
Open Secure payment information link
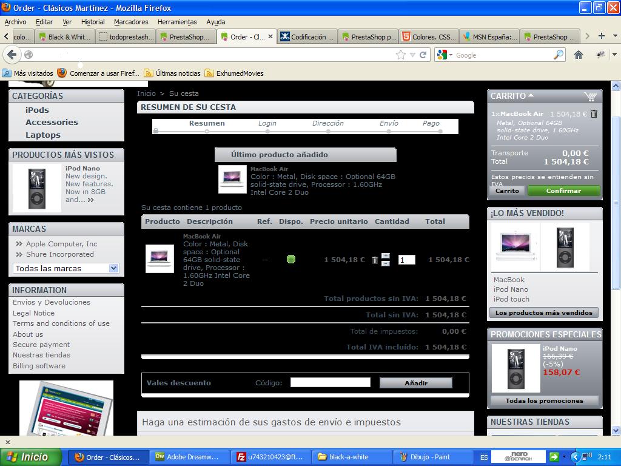(41, 345)
